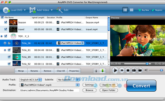Click the Rename button
Screen dimensions: 165x101
click(34, 71)
